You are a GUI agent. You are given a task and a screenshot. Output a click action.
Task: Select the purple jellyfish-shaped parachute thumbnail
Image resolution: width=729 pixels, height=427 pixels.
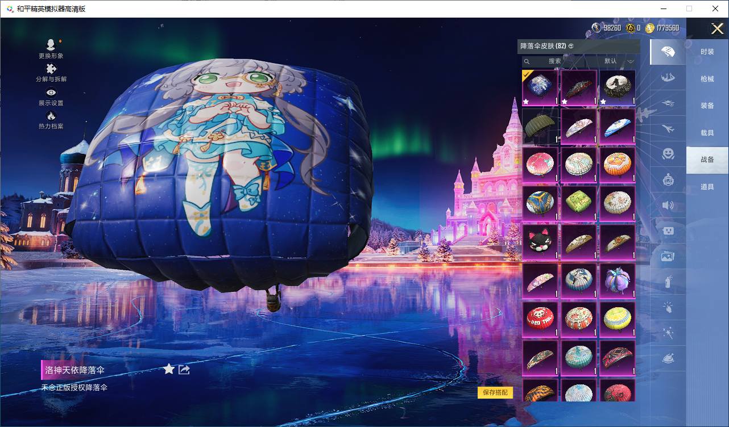coord(618,281)
